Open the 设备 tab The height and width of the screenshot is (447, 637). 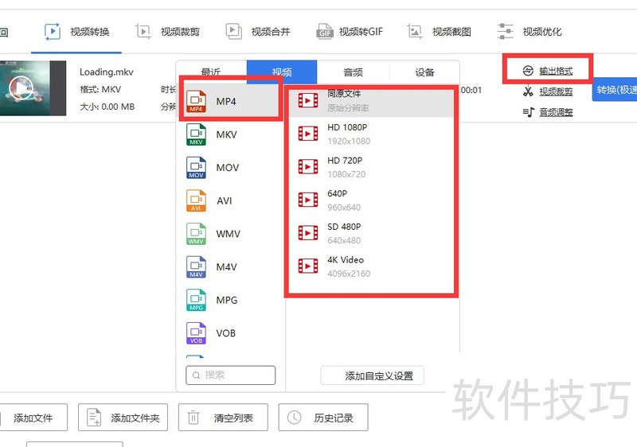(x=424, y=72)
